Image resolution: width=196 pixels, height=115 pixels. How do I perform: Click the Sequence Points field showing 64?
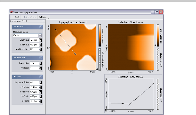[34, 83]
